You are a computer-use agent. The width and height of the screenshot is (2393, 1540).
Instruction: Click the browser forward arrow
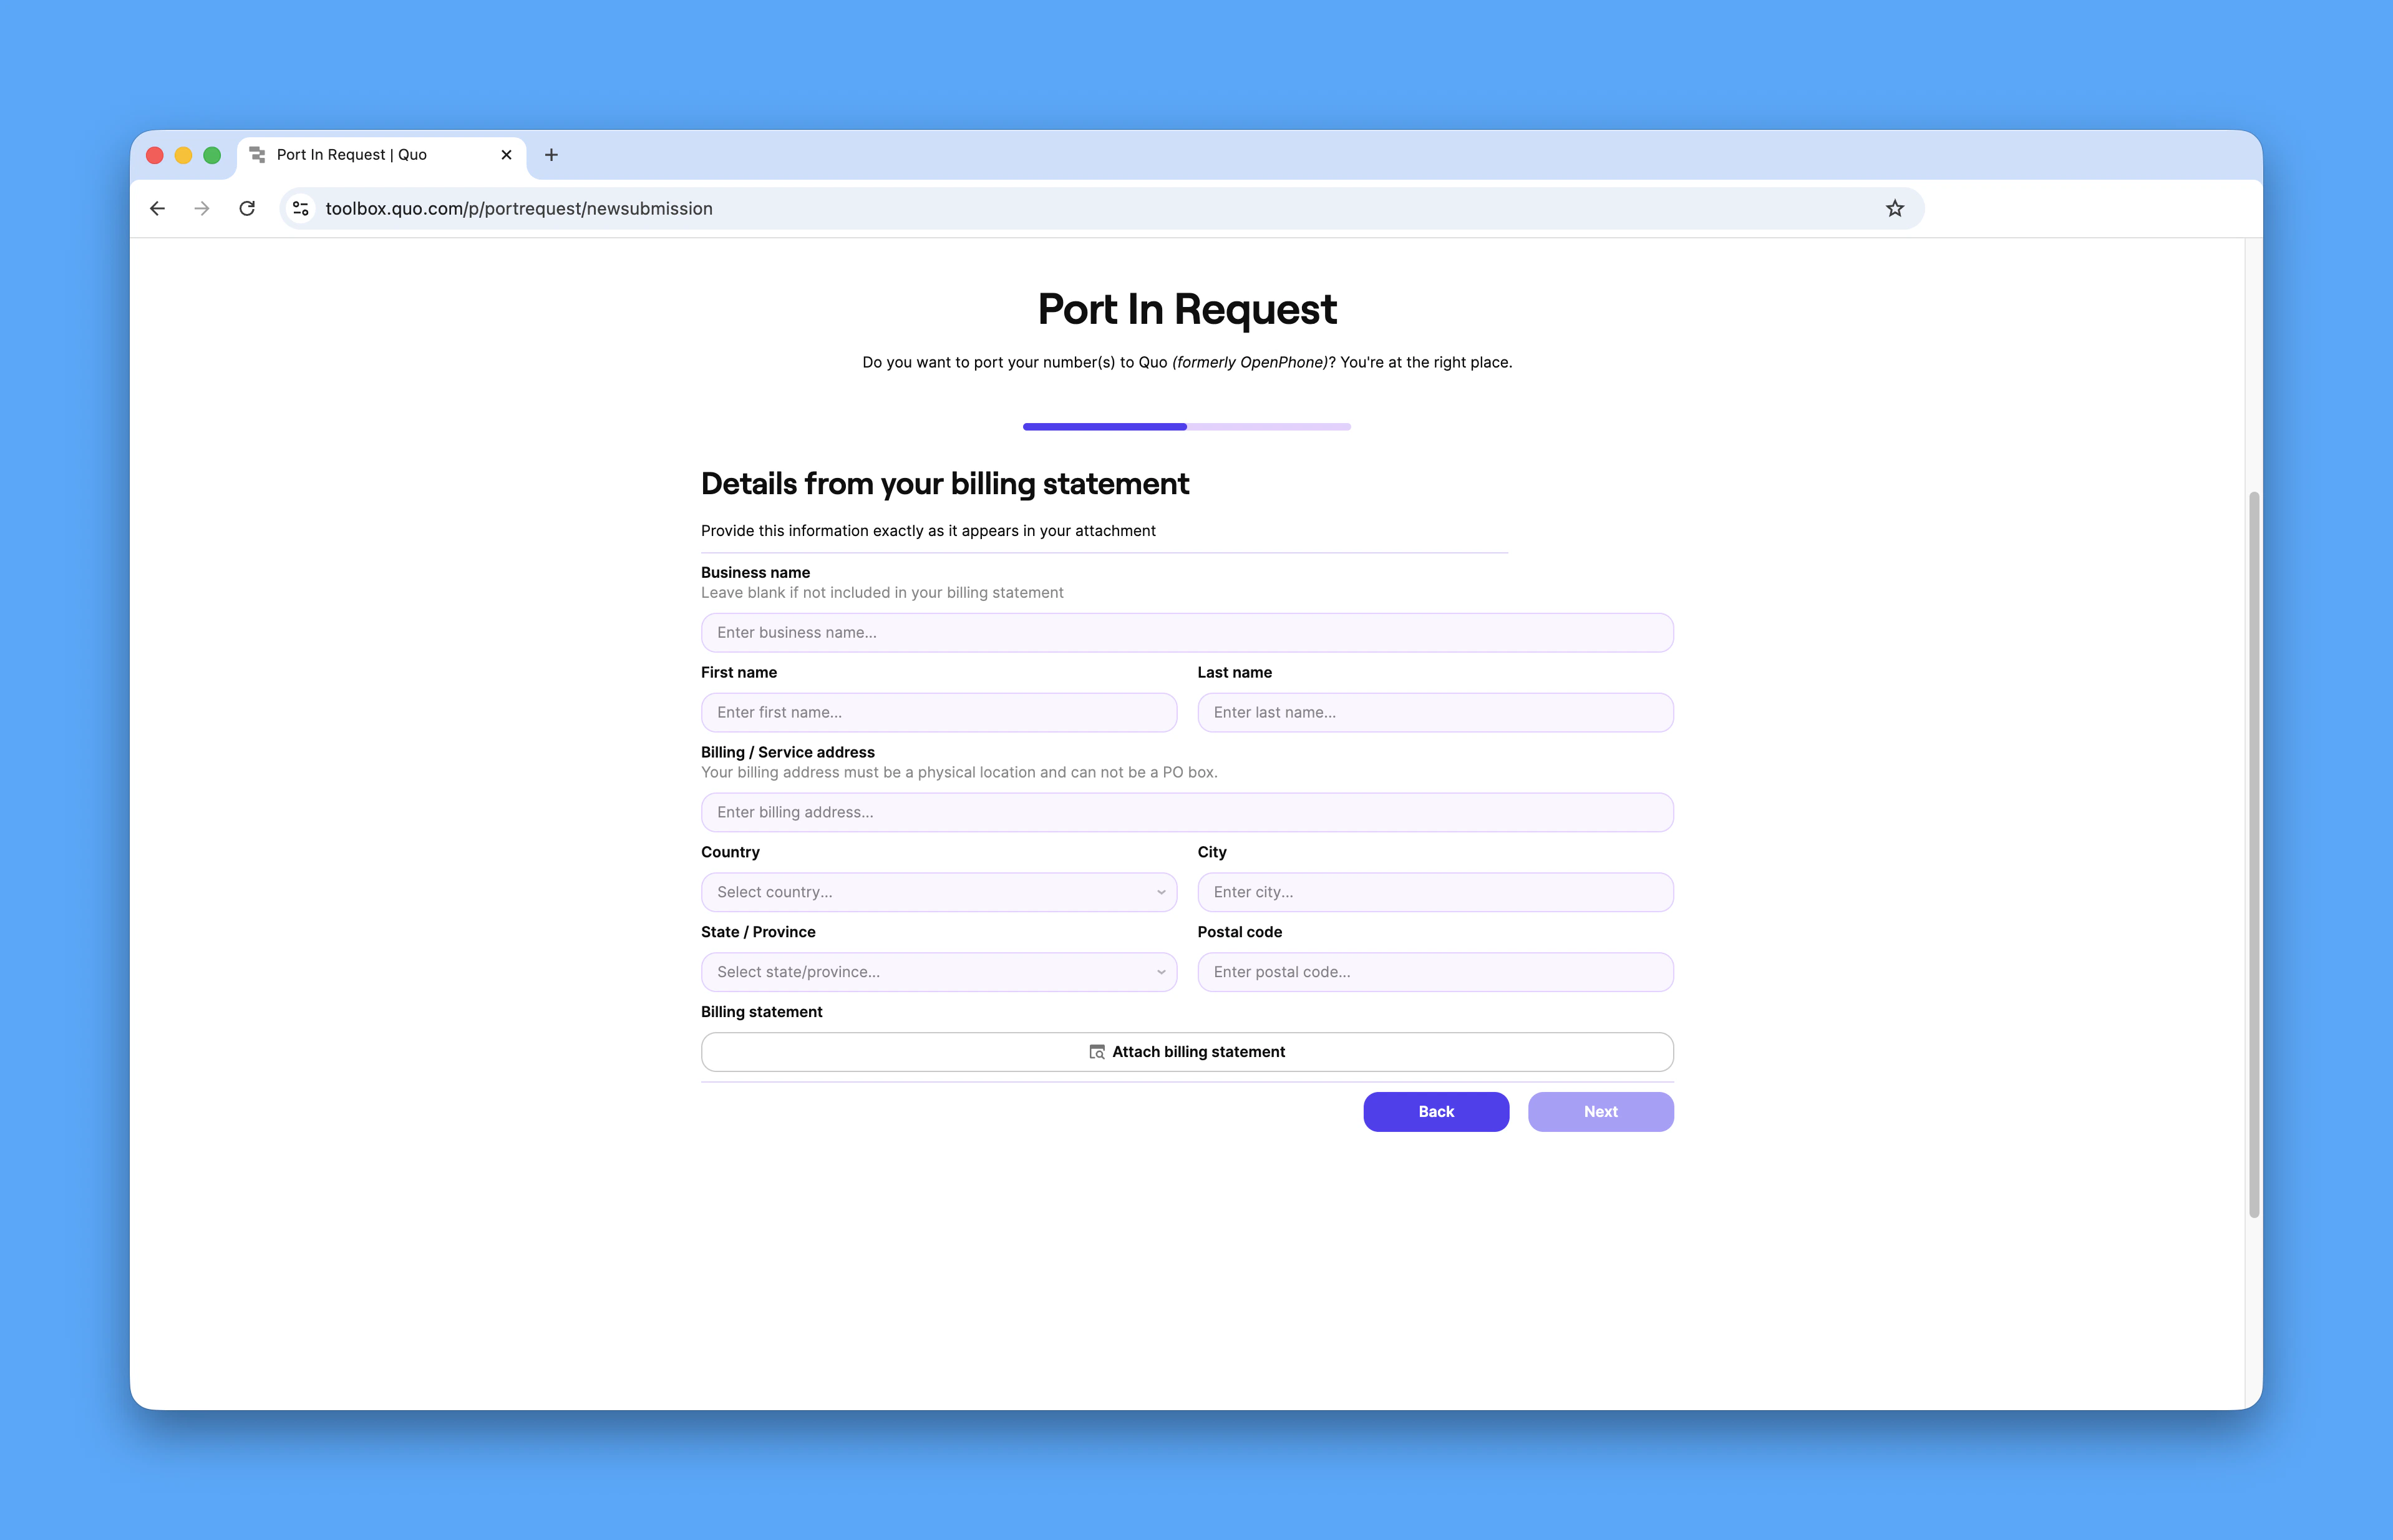[x=202, y=208]
